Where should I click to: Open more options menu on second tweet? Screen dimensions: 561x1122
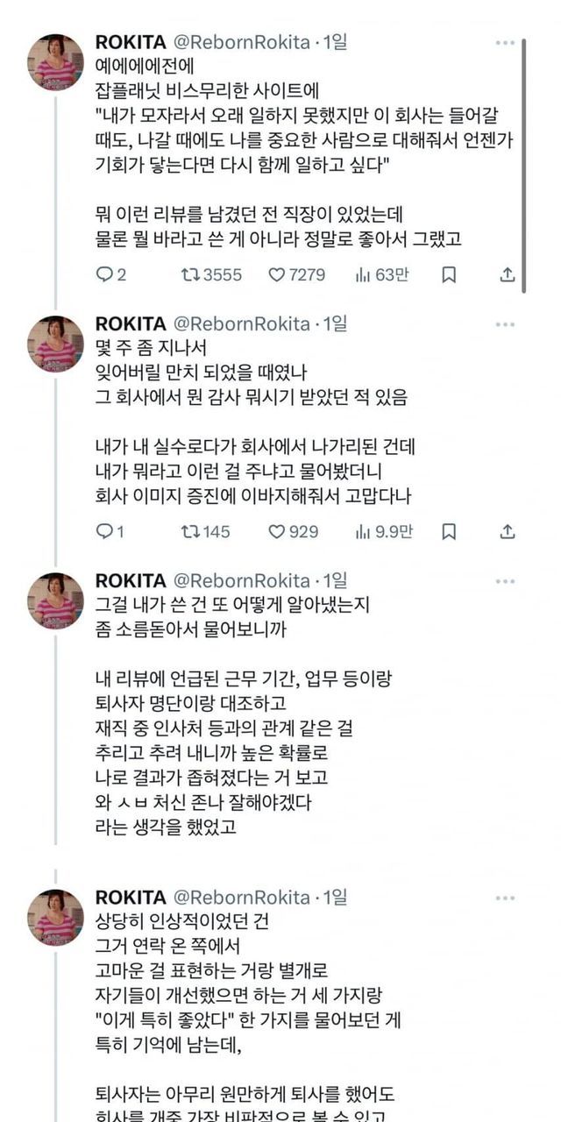point(505,324)
